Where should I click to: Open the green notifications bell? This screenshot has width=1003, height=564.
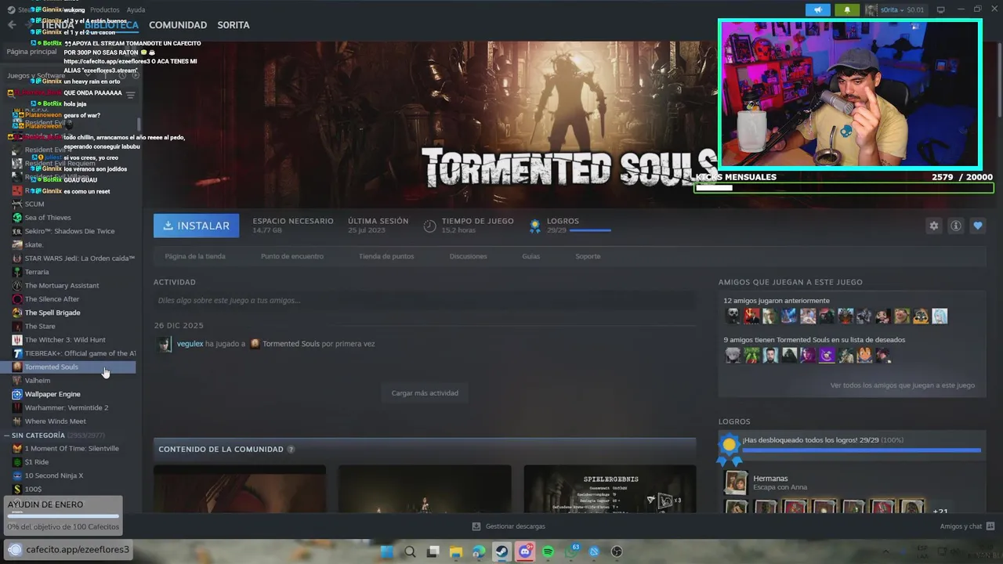[847, 10]
